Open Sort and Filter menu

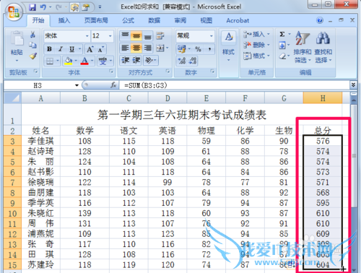303,47
